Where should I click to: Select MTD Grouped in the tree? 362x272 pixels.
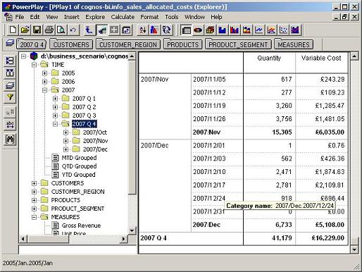(79, 158)
